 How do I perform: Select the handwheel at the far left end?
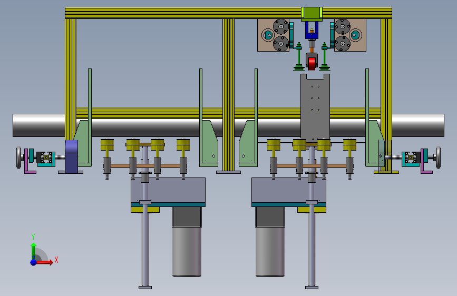click(x=19, y=157)
